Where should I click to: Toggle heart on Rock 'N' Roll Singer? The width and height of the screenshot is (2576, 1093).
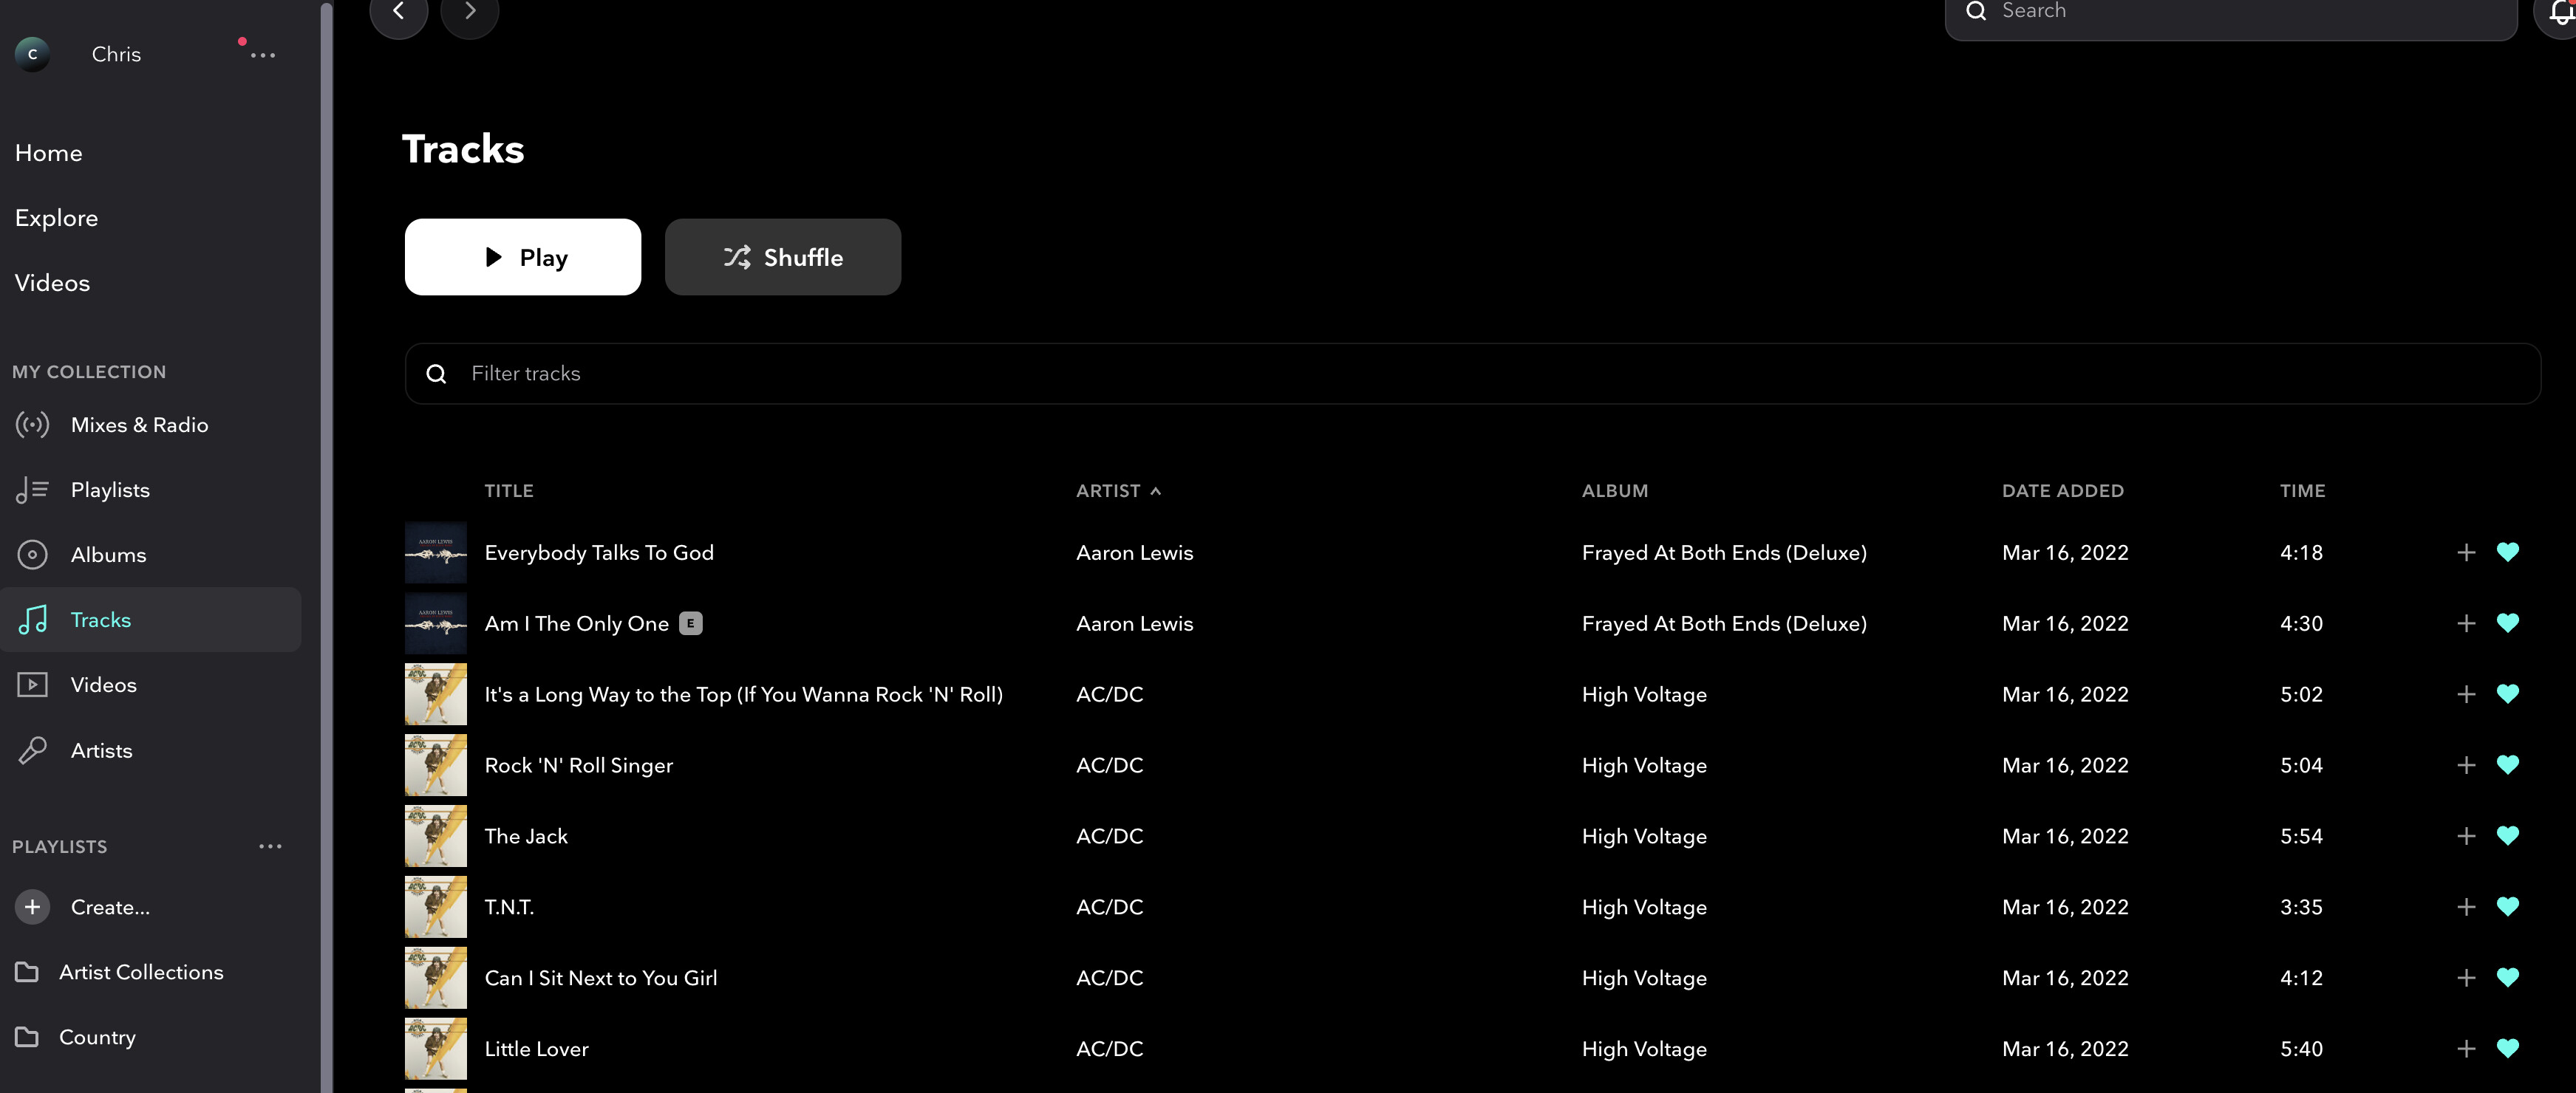point(2507,764)
